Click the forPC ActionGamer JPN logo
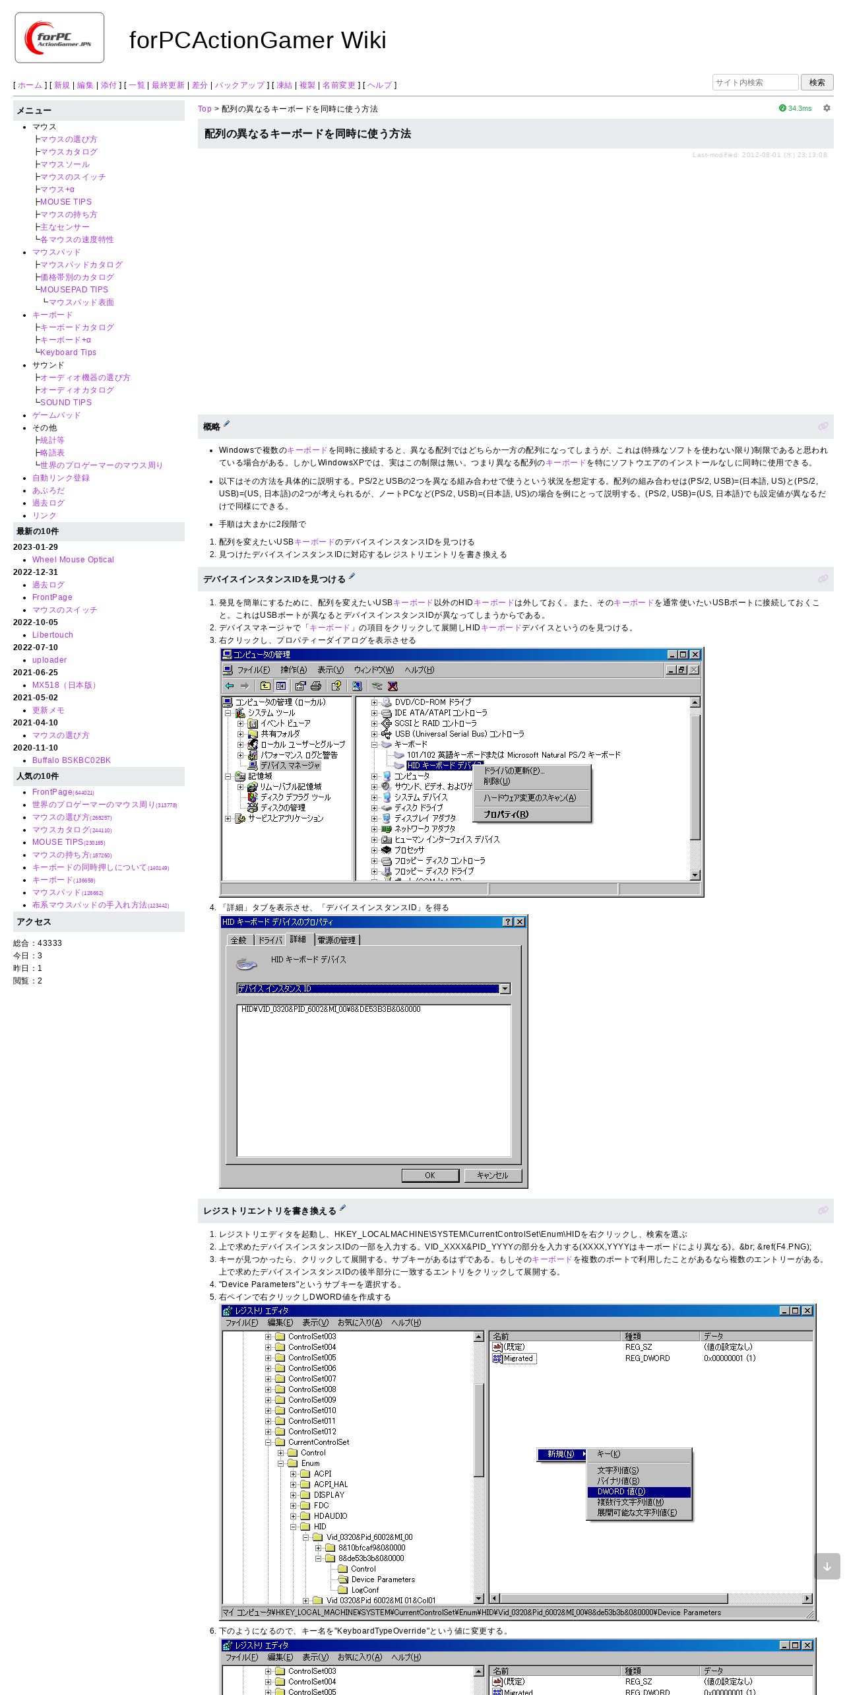847x1695 pixels. click(x=59, y=38)
